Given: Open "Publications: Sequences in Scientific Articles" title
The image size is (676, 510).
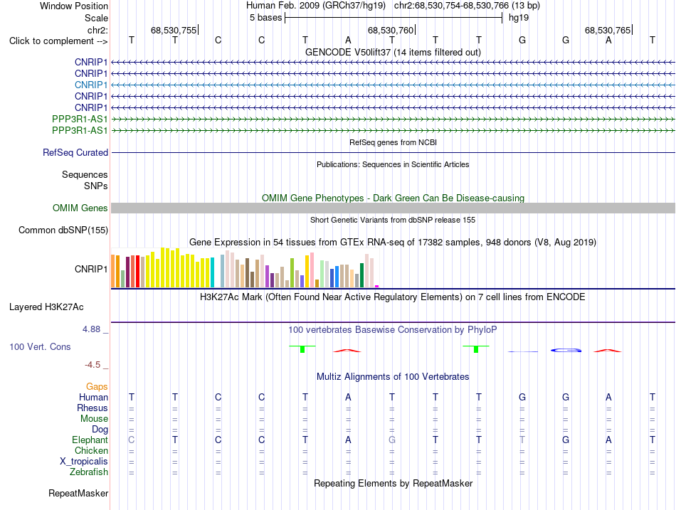Looking at the screenshot, I should (393, 164).
